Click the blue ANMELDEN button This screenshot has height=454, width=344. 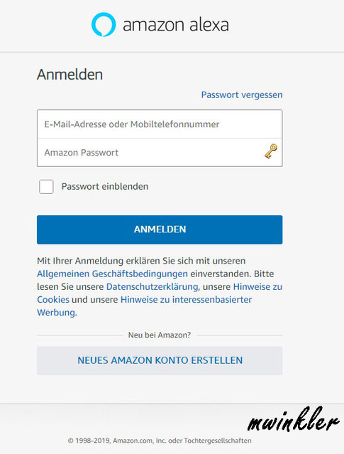160,229
